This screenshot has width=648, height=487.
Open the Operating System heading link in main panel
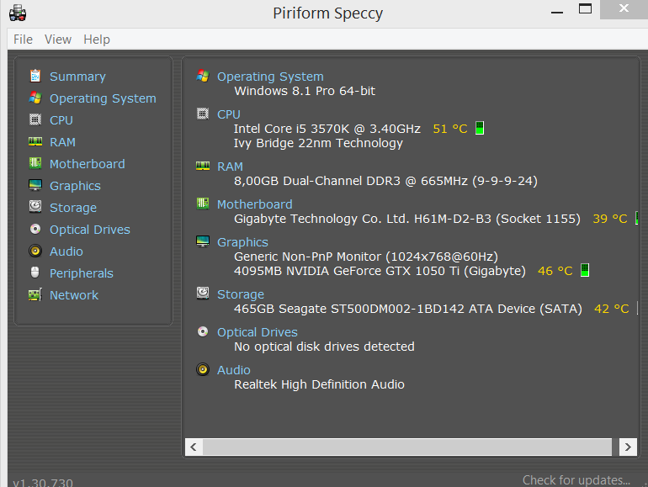270,77
